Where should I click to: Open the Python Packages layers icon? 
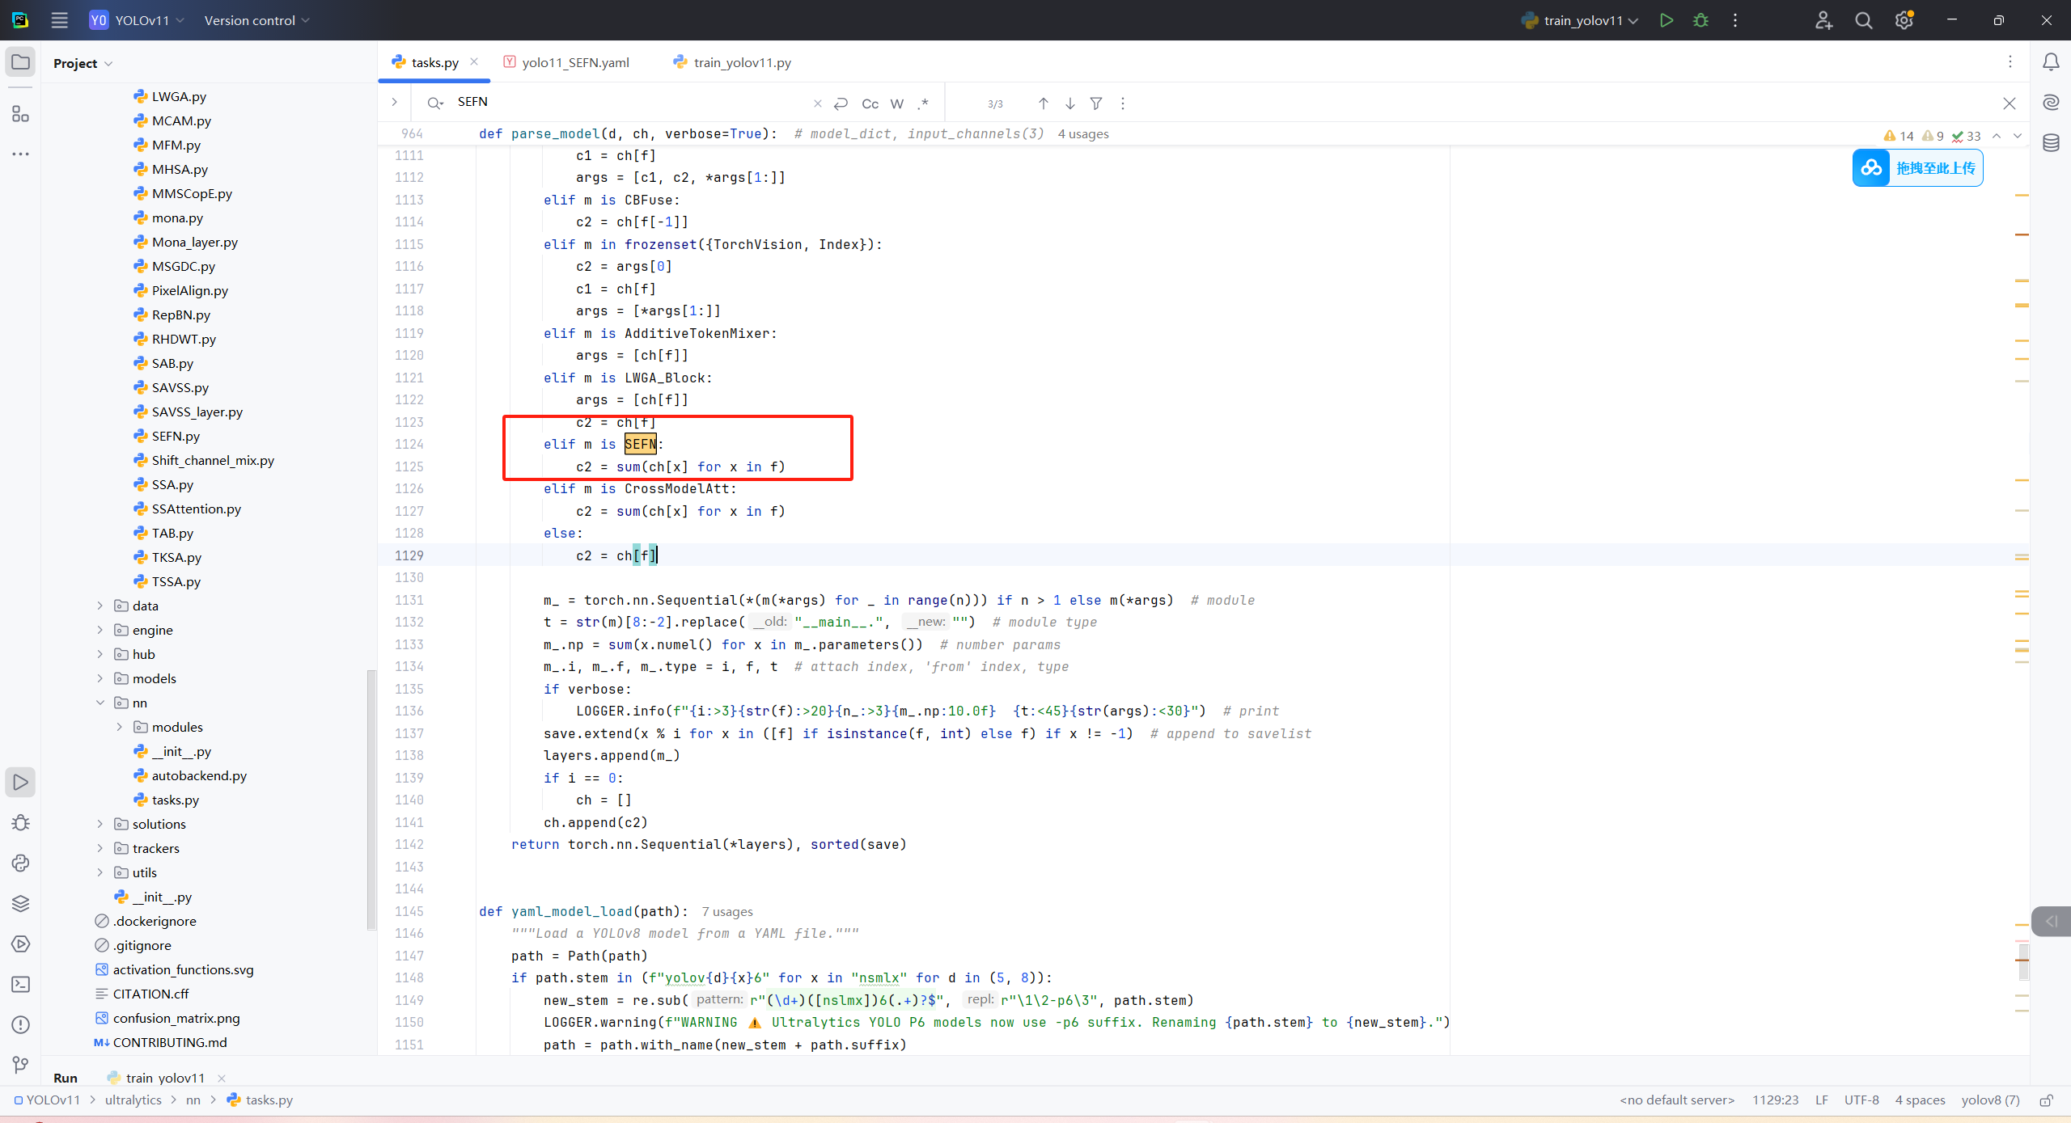[21, 903]
